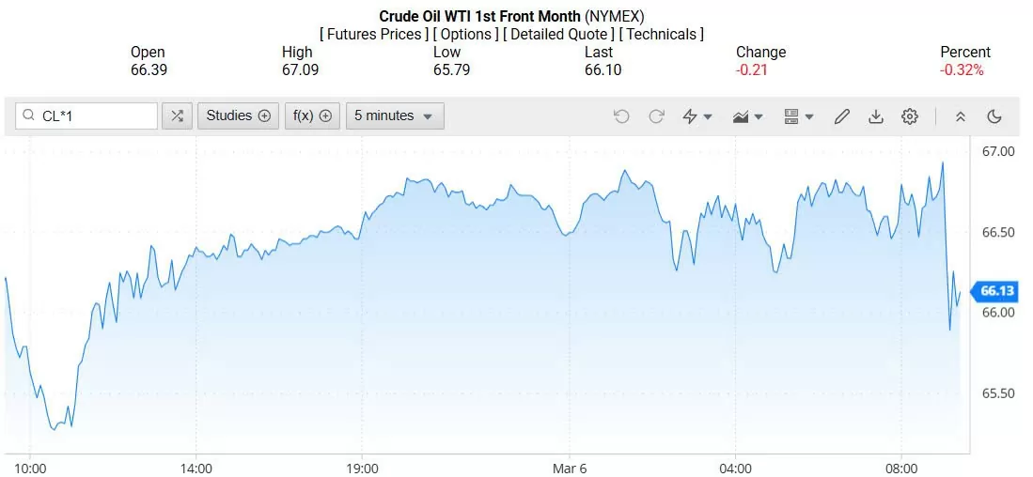Toggle dark mode moon icon
The height and width of the screenshot is (477, 1033).
pyautogui.click(x=994, y=116)
